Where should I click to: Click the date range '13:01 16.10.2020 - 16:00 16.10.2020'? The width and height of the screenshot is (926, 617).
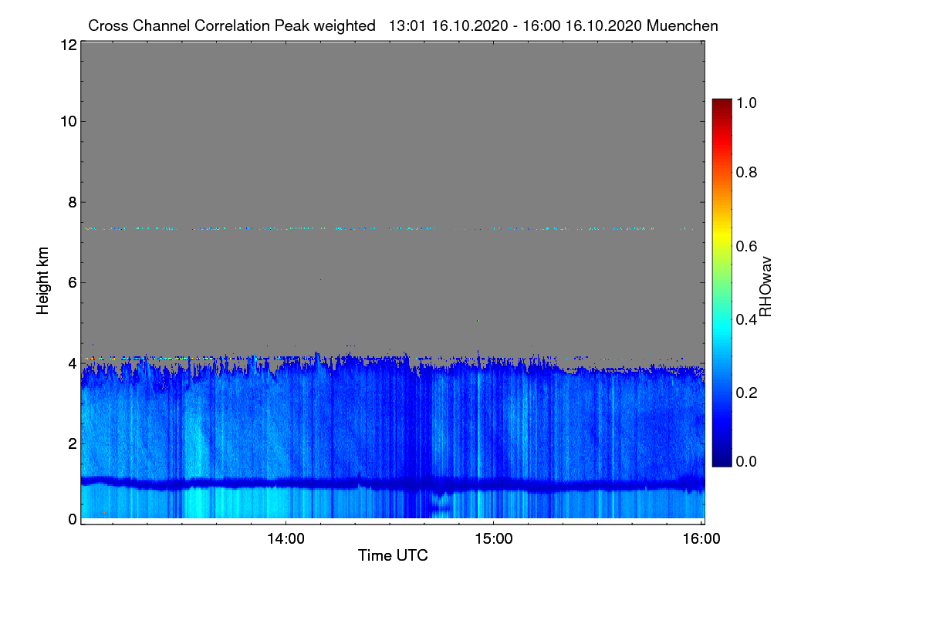point(516,25)
